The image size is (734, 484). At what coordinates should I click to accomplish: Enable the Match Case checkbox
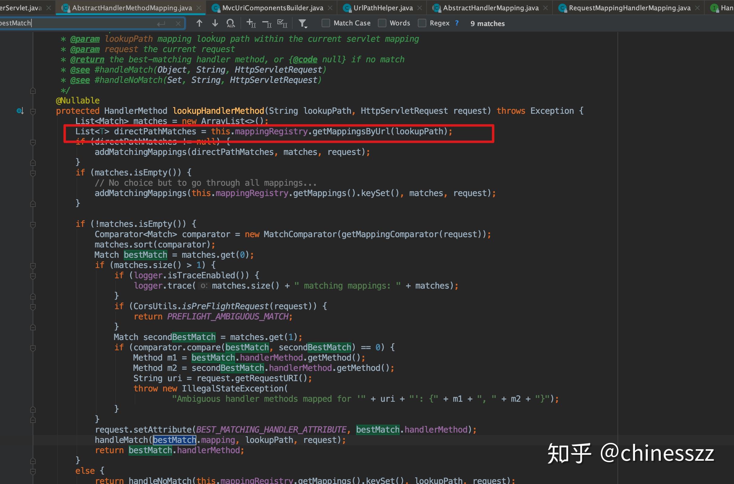tap(326, 23)
